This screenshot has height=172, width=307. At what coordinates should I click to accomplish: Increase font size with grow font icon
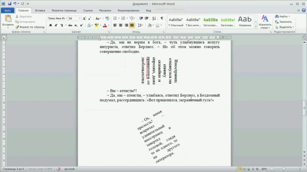[x=84, y=19]
